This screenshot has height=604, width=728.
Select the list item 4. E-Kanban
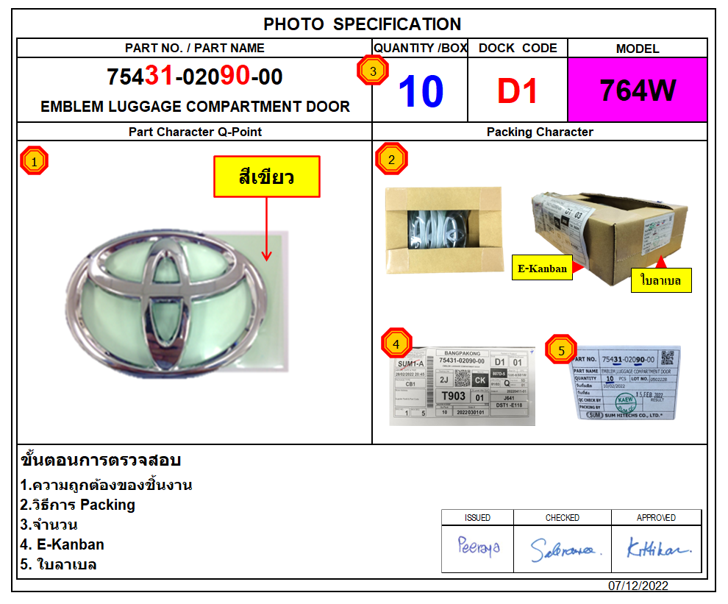coord(63,544)
